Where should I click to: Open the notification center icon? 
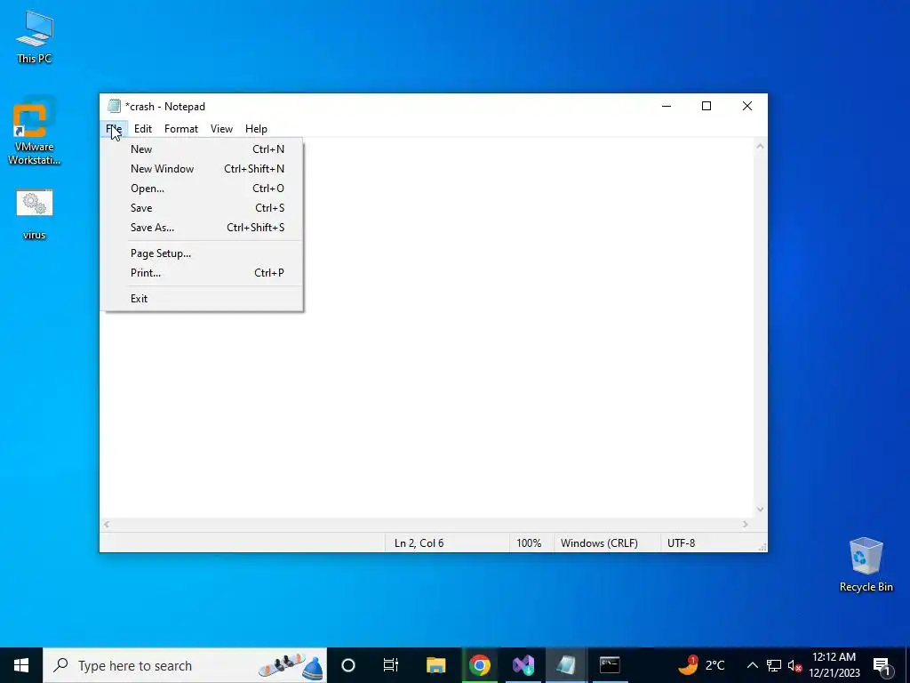click(x=882, y=665)
